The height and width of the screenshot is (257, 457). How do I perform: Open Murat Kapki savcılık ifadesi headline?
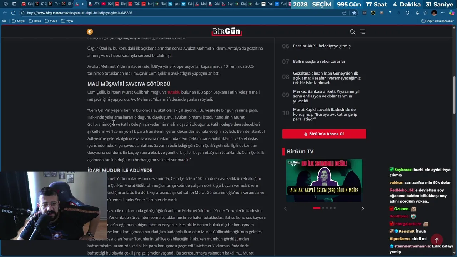325,114
